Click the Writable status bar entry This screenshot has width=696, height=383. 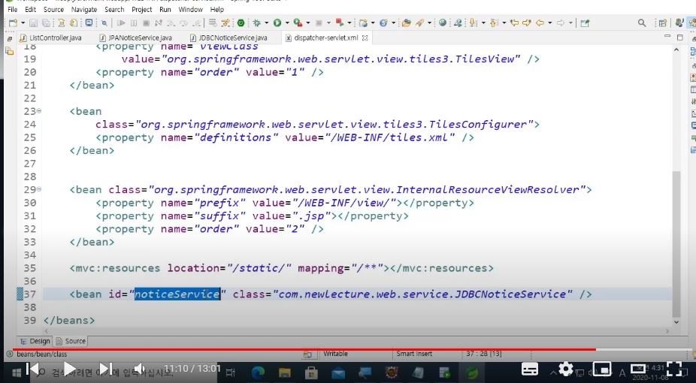(335, 354)
